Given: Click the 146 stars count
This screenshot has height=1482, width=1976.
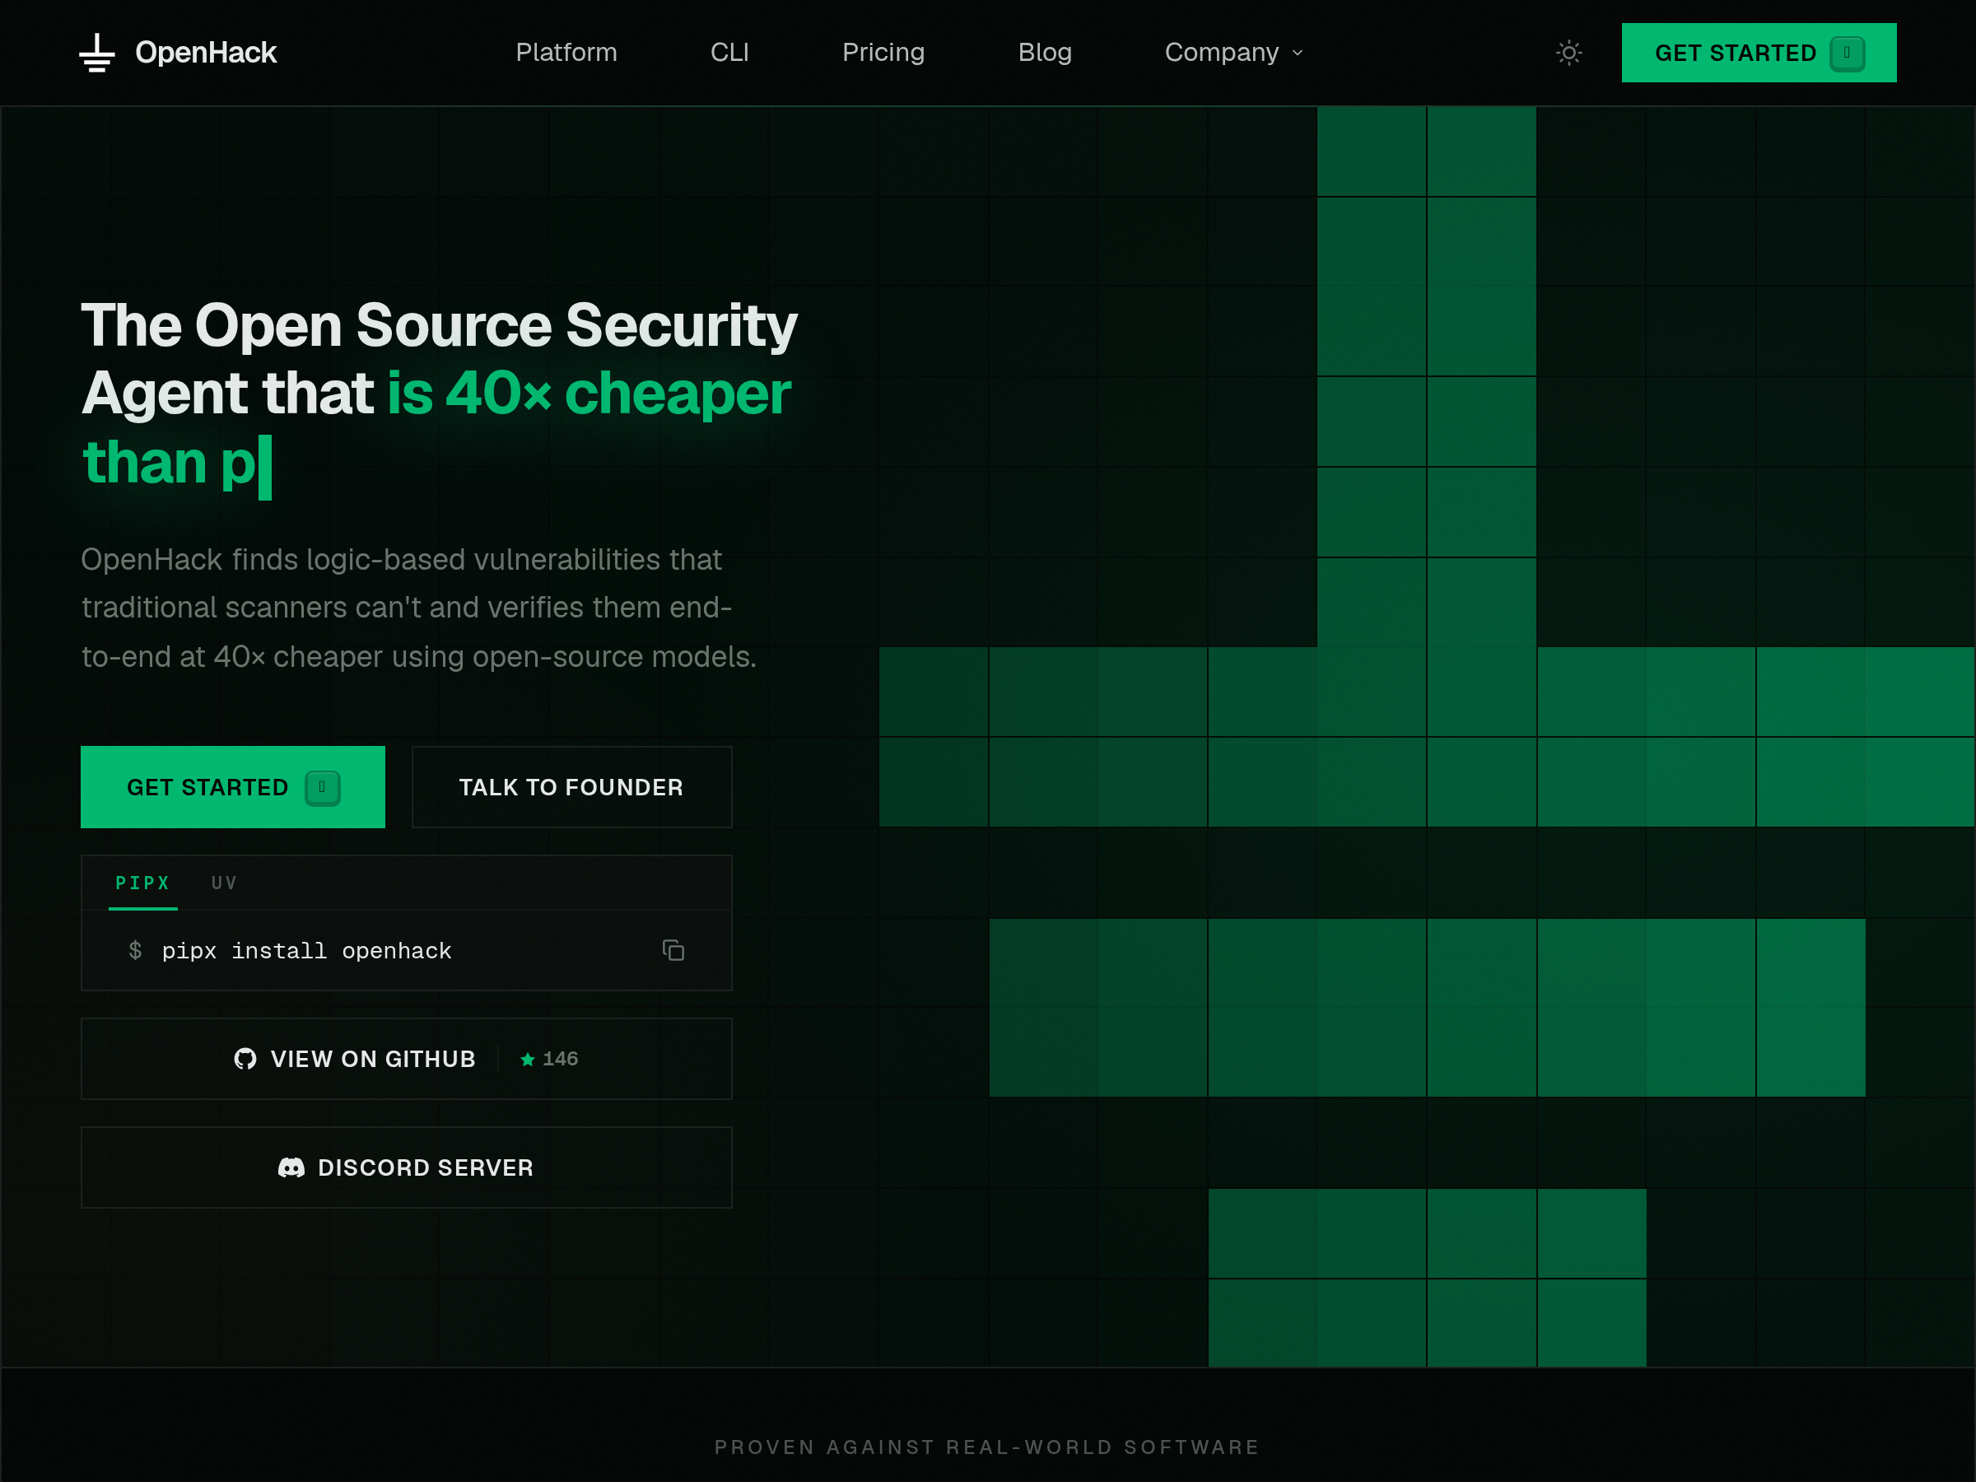Looking at the screenshot, I should pos(560,1059).
